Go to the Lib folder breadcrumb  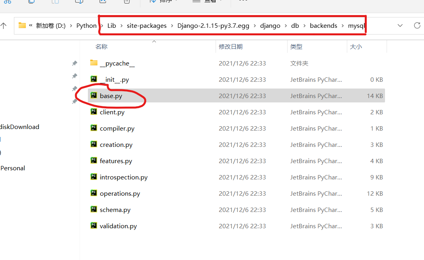pos(112,26)
